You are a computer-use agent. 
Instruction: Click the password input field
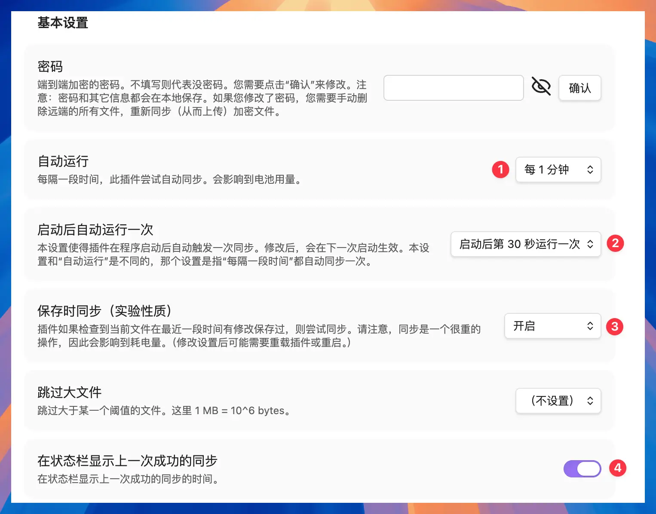454,88
